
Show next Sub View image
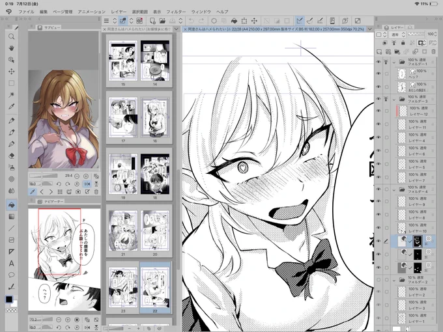[x=51, y=192]
